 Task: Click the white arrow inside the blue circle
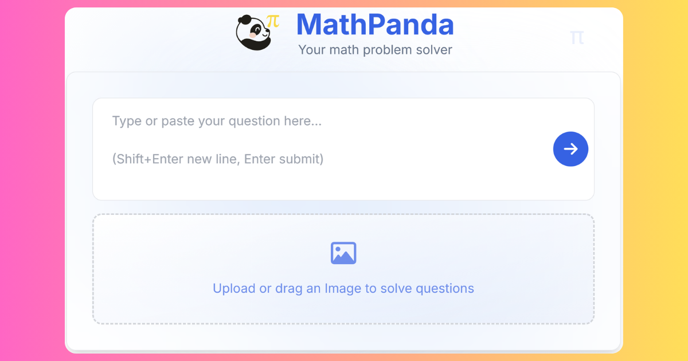coord(570,149)
